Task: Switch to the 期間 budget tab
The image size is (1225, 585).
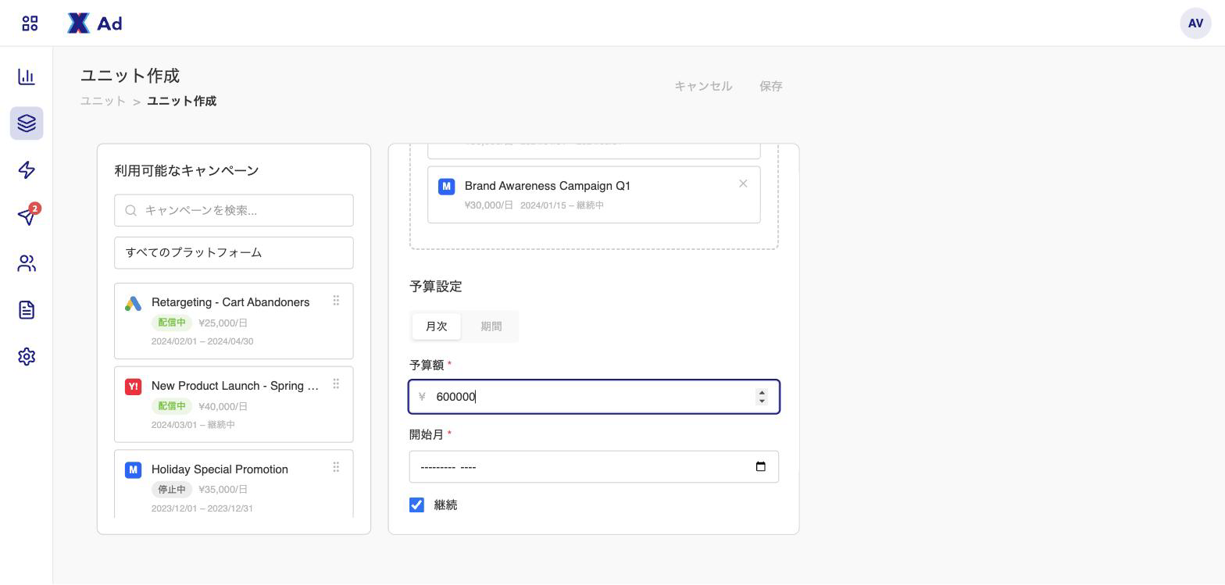Action: point(491,326)
